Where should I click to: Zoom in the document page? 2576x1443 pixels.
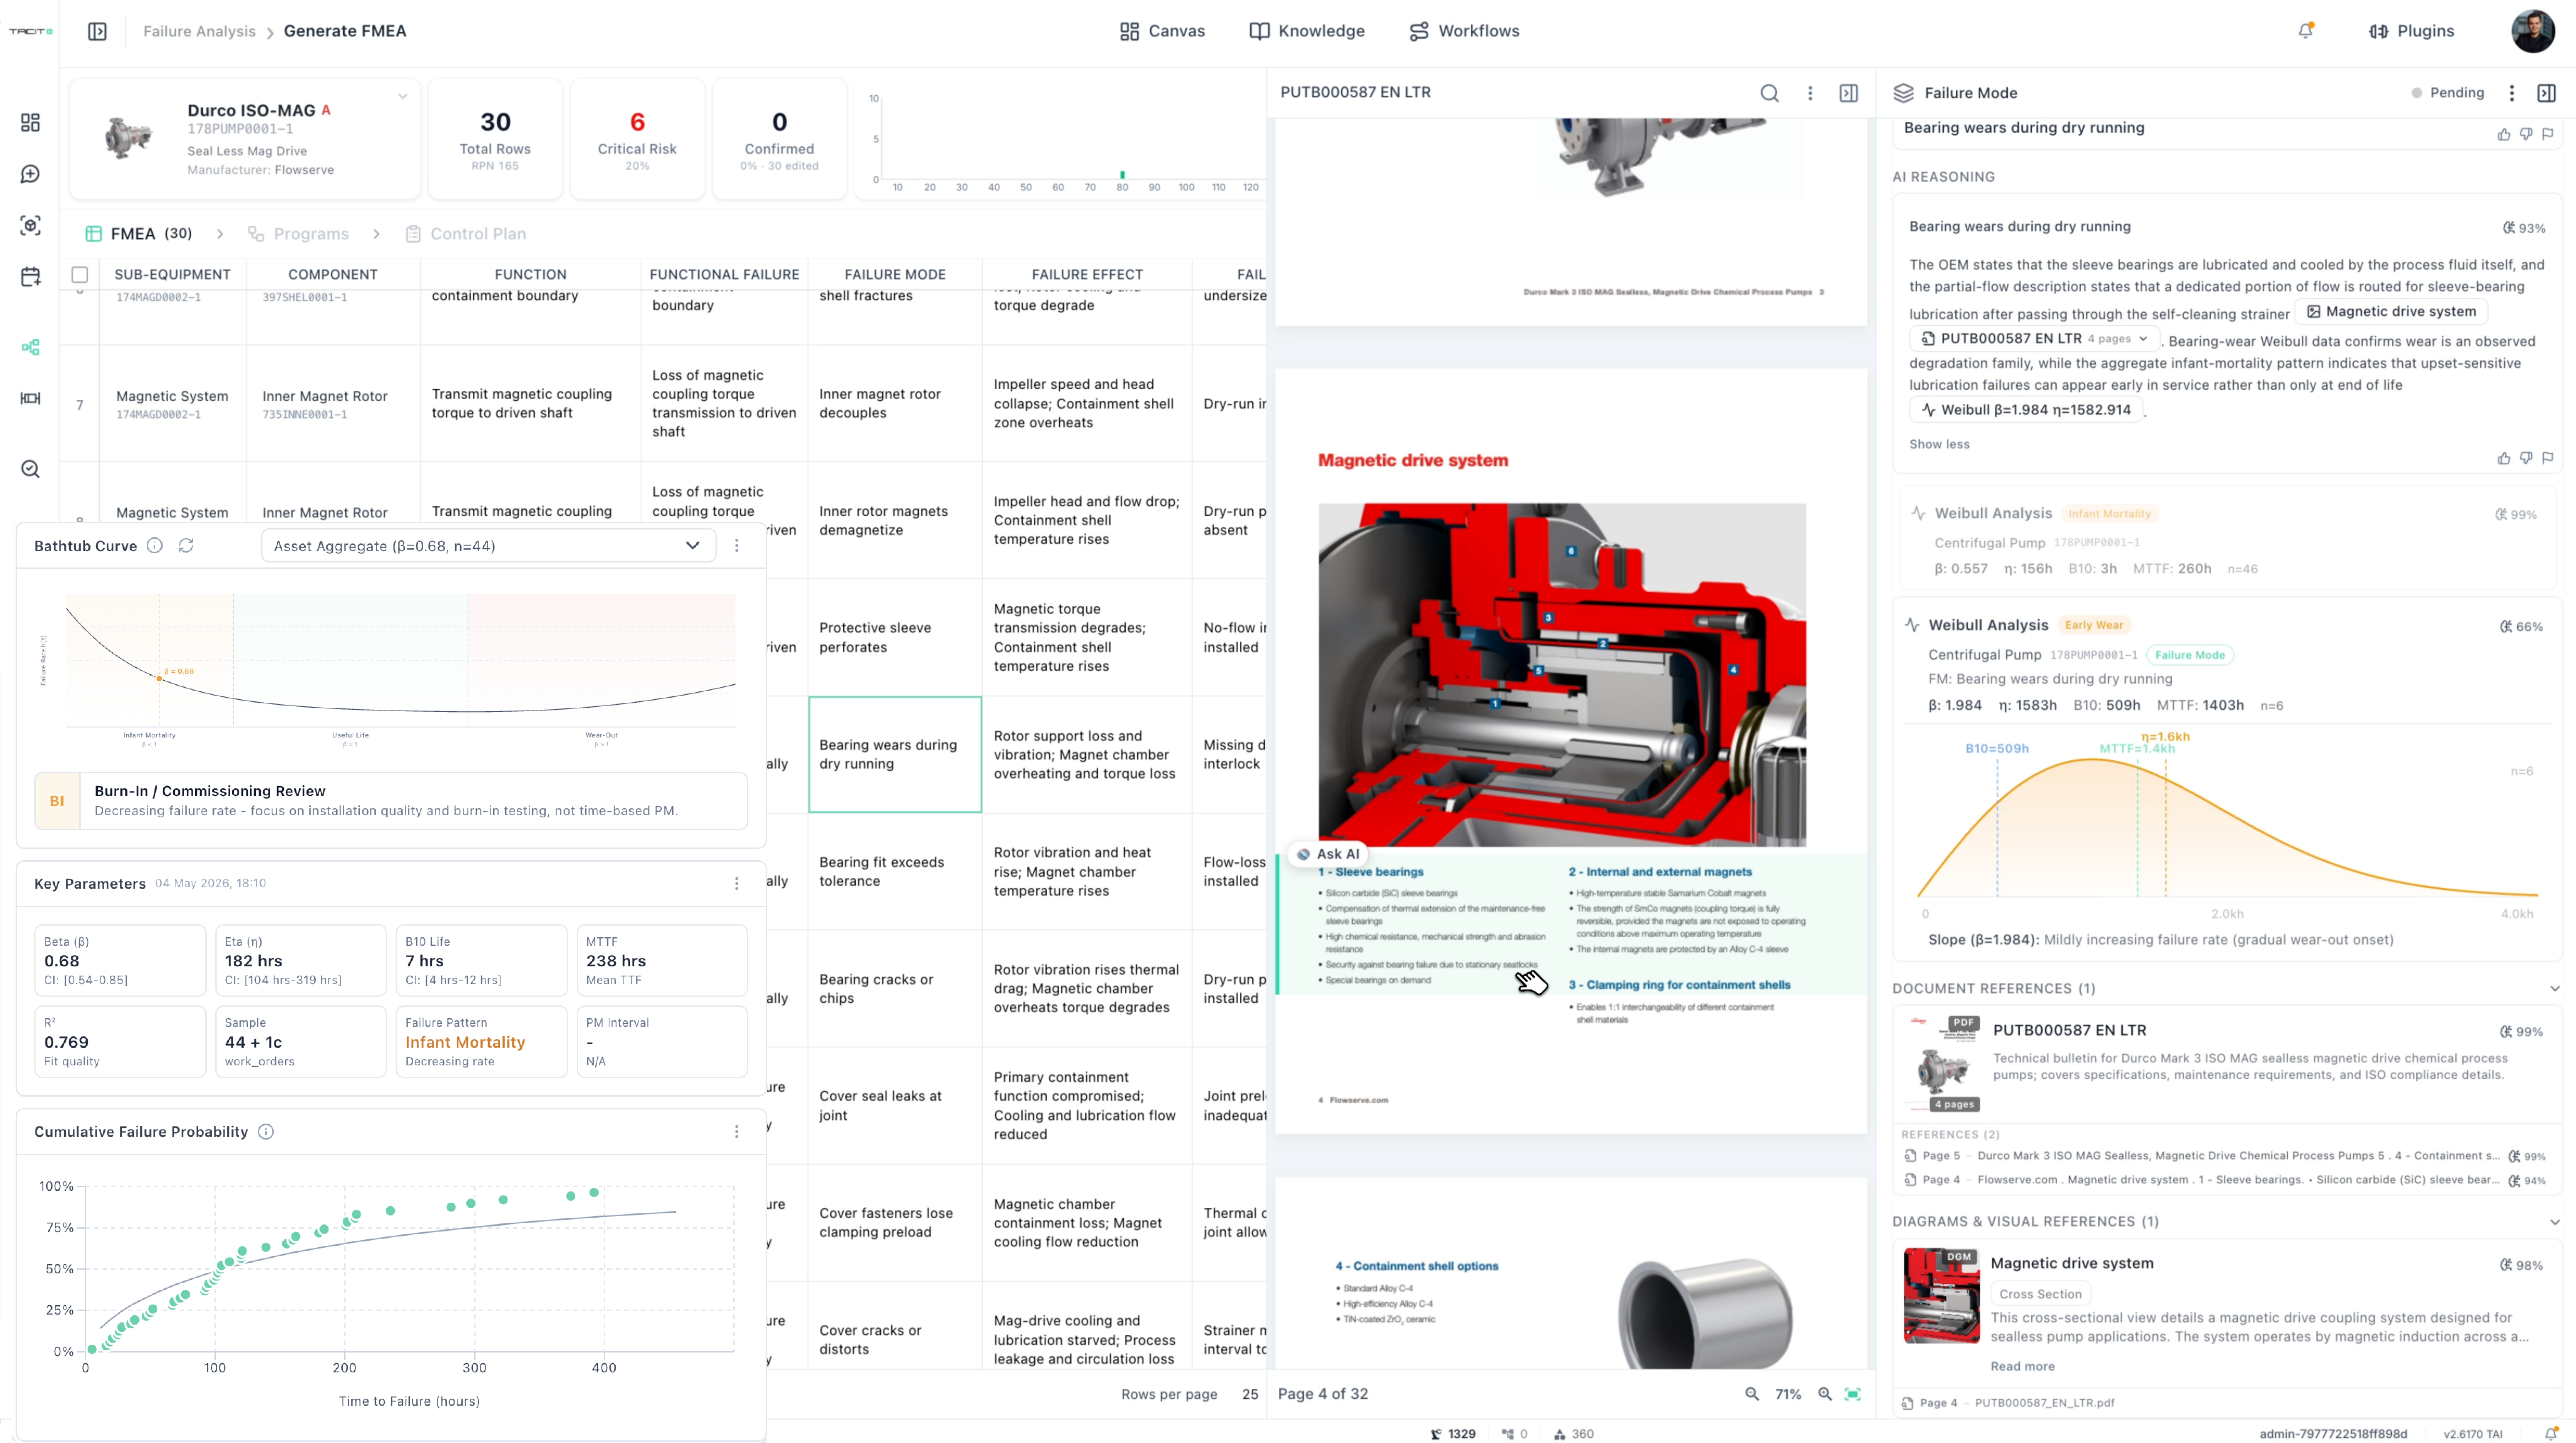1825,1394
